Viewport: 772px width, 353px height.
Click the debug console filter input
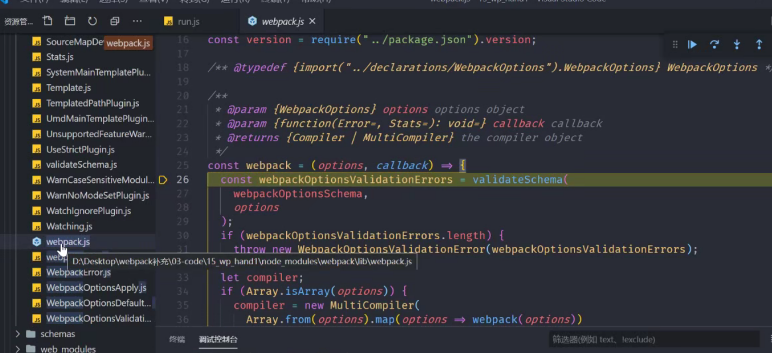(654, 339)
